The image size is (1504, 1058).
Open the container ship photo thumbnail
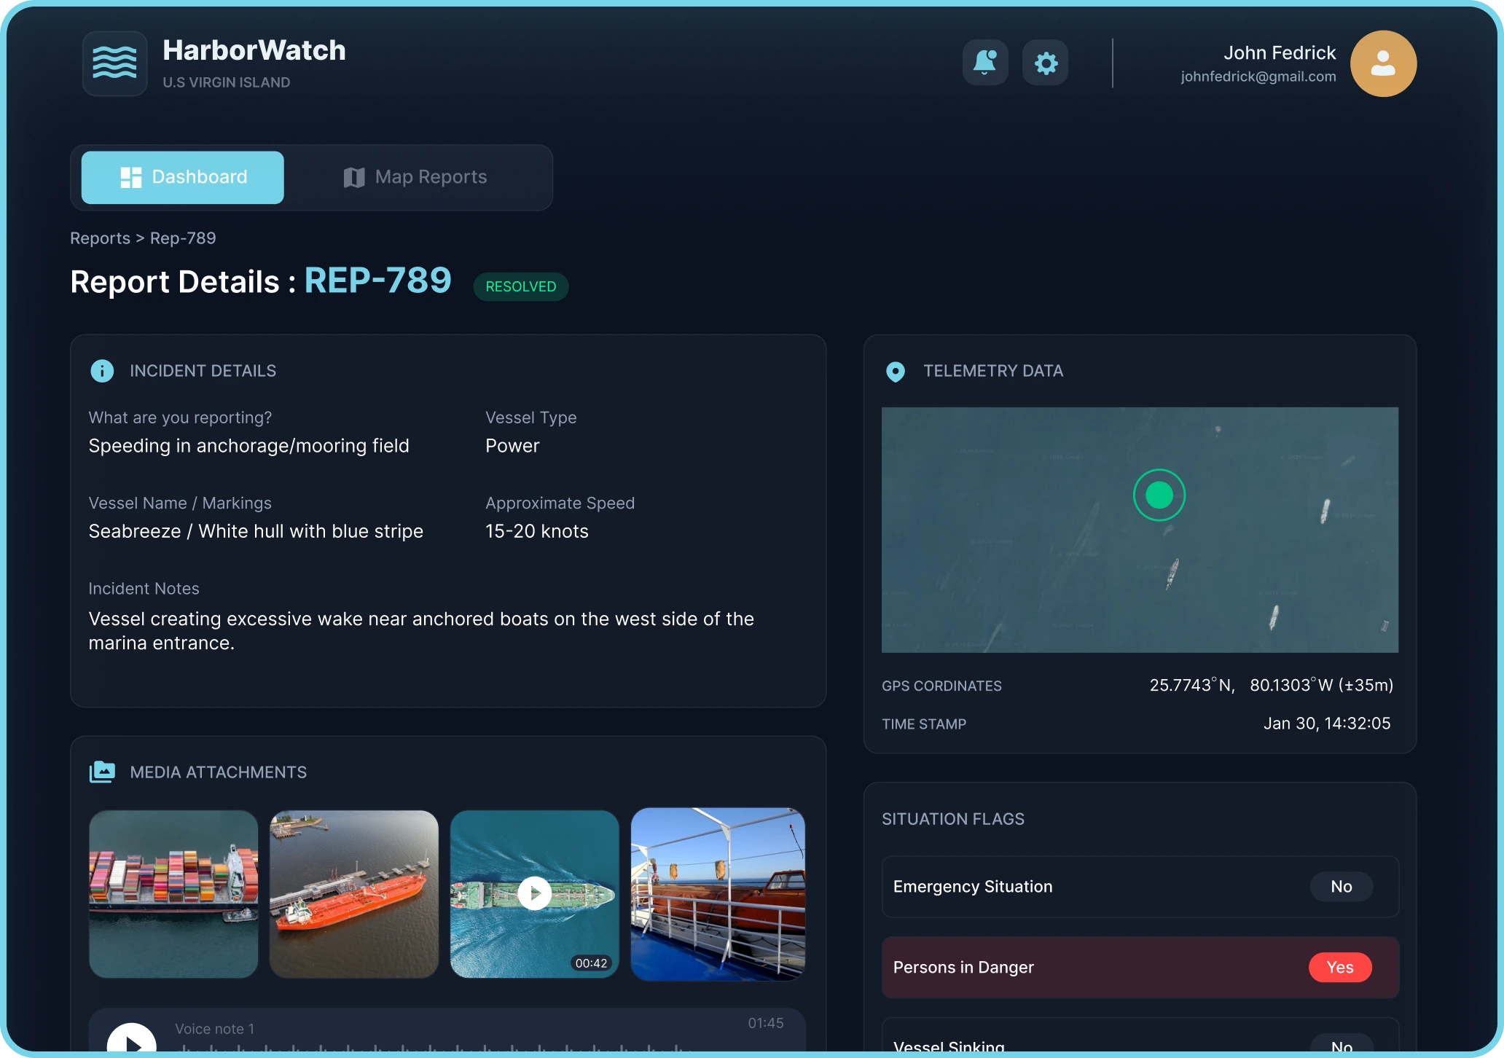click(x=173, y=894)
